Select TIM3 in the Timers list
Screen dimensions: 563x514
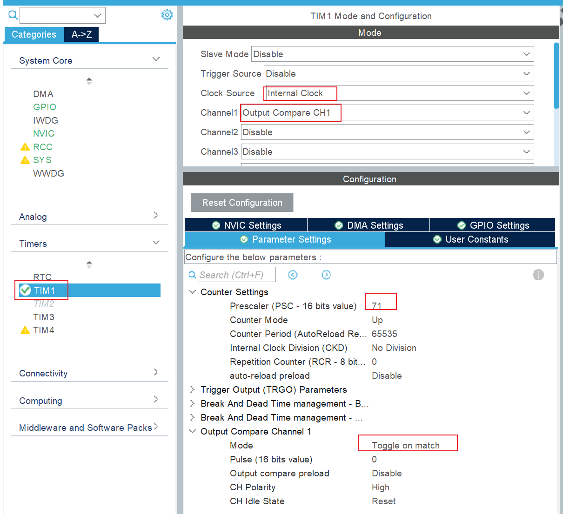(44, 317)
